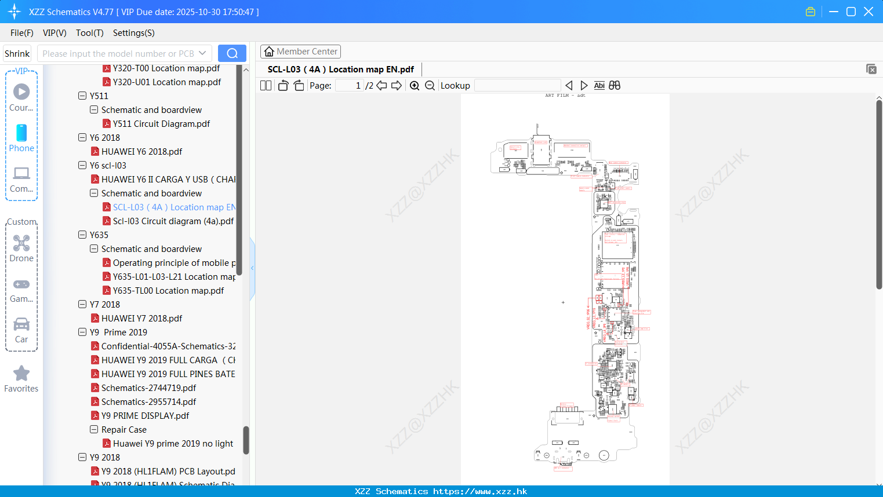Open HUAWEI Y6 2018.pdf
The width and height of the screenshot is (883, 497).
tap(141, 151)
